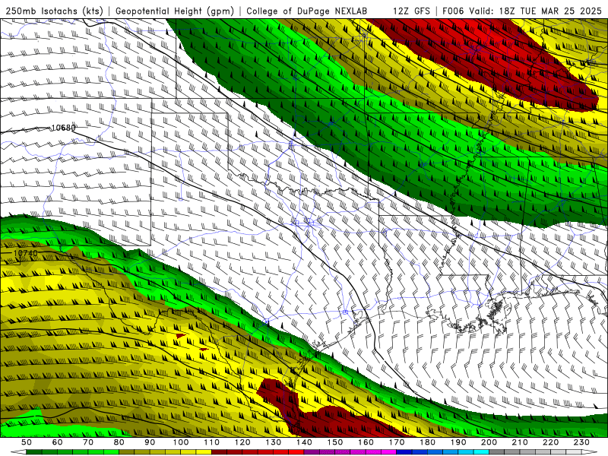Pick the dark red swatch right of 110

(x=219, y=452)
